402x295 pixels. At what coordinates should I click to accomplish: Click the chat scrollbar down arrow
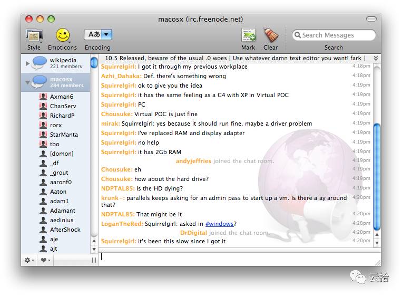[x=377, y=243]
